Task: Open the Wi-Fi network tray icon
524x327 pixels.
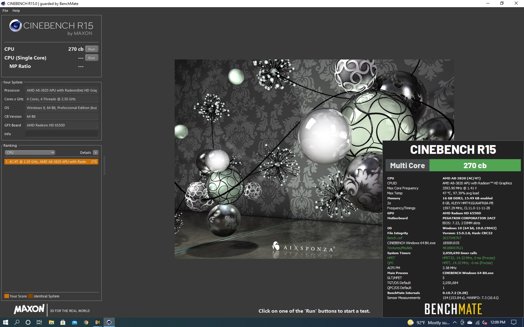Action: [478, 323]
